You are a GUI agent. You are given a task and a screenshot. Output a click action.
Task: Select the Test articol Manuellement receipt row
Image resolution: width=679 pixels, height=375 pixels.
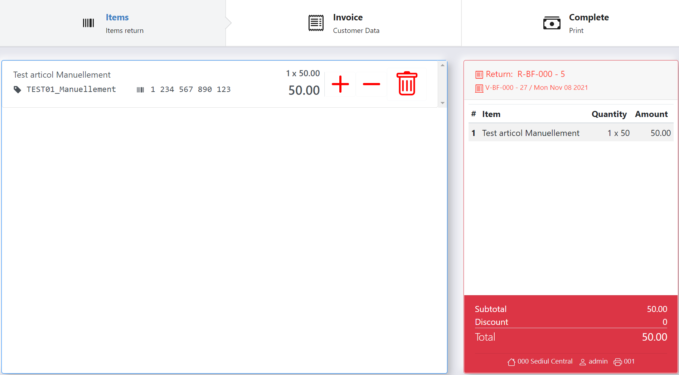pyautogui.click(x=571, y=133)
